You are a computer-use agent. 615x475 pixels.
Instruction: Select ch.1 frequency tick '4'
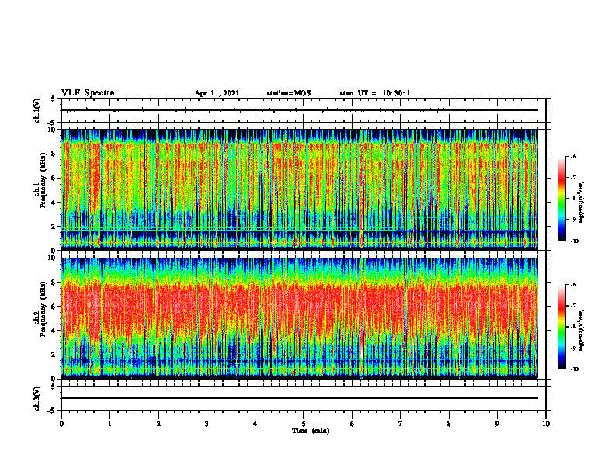(54, 203)
